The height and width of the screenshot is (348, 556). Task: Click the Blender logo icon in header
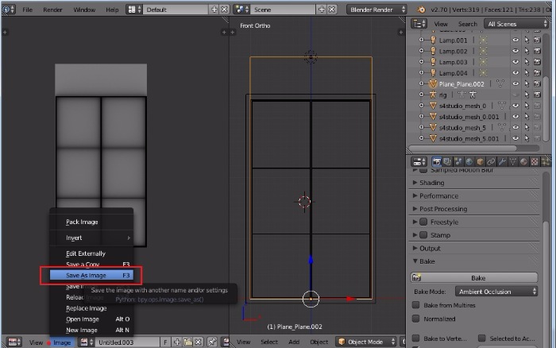click(421, 10)
